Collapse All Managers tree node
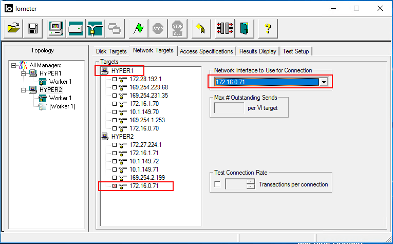Viewport: 393px width, 244px height. coord(13,65)
